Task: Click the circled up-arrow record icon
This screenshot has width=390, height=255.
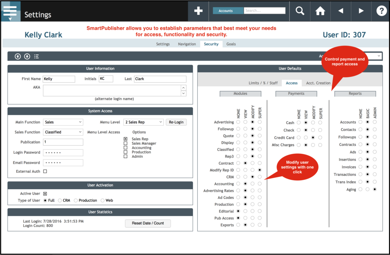Action: [18, 56]
